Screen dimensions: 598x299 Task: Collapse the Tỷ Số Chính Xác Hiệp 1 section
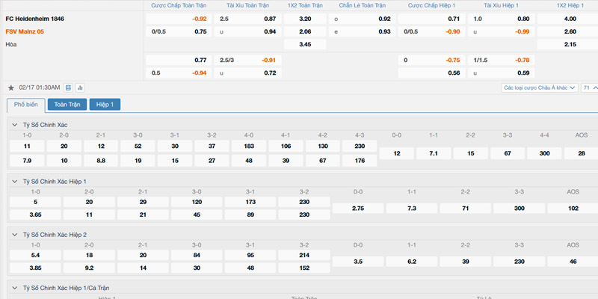[15, 181]
